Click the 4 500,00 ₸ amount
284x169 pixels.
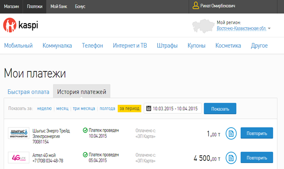(x=207, y=159)
